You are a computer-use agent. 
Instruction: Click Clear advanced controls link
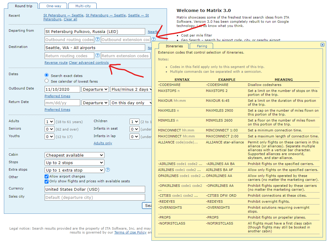click(89, 63)
